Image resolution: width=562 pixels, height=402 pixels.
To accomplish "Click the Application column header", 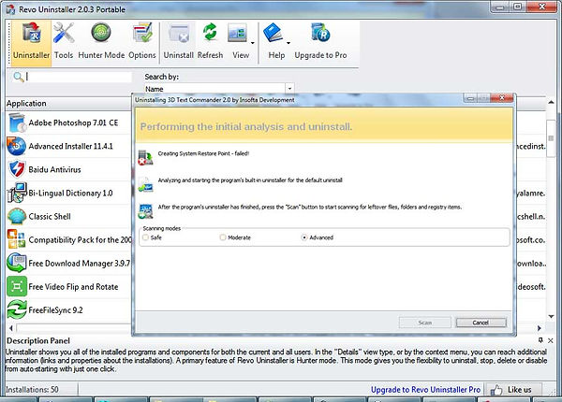I will point(68,104).
